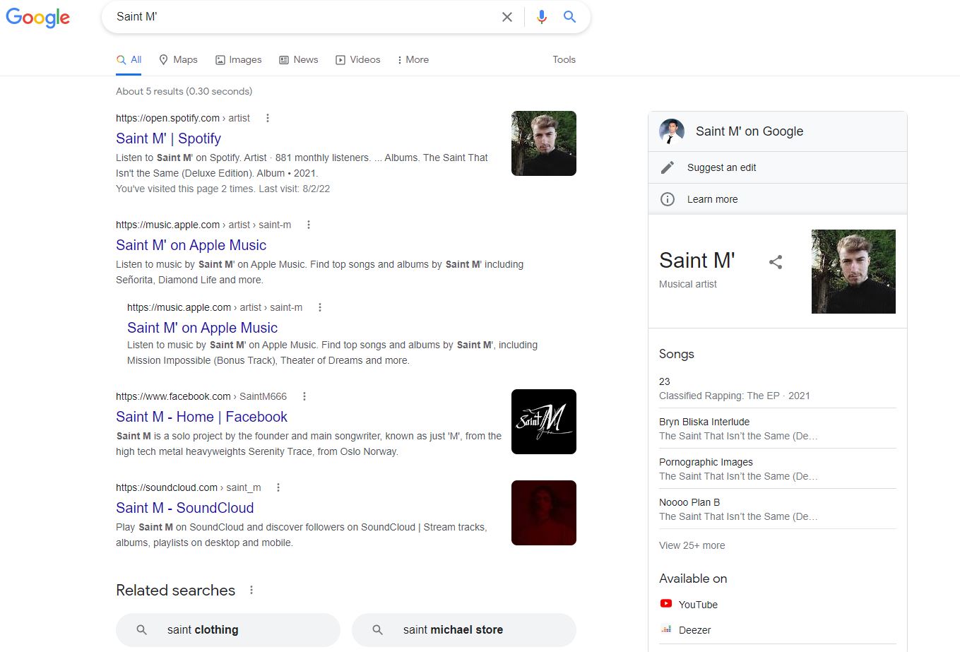
Task: Clear the search box with the X icon
Action: pyautogui.click(x=507, y=17)
